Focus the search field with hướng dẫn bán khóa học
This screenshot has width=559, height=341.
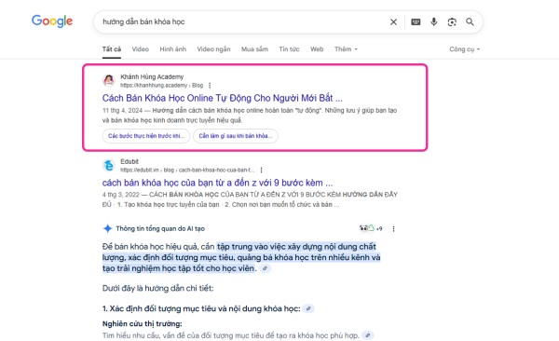(x=242, y=22)
